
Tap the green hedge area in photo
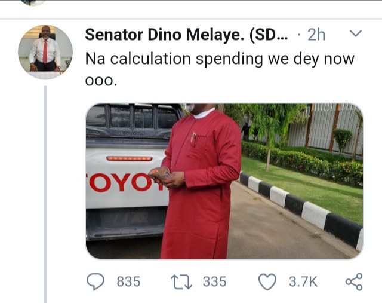coord(302,162)
